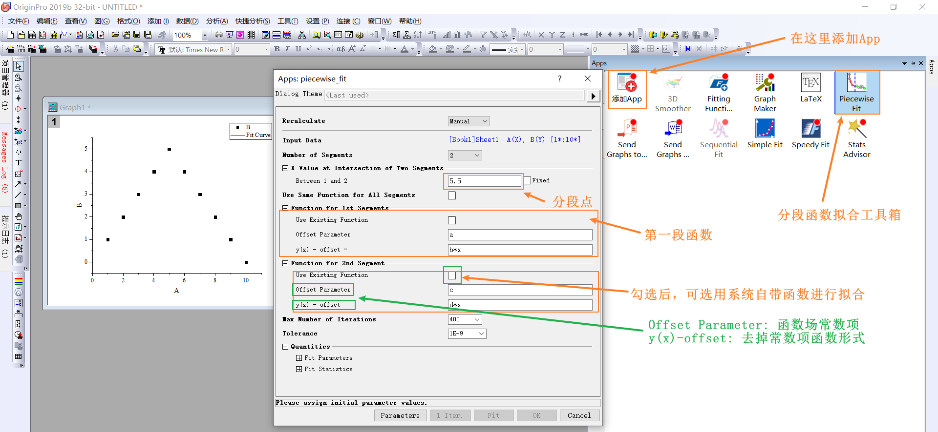Launch the LaTeX app
This screenshot has height=432, width=938.
coord(811,88)
